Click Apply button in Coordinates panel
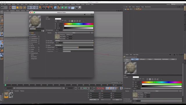This screenshot has height=105, width=186. coord(117,100)
